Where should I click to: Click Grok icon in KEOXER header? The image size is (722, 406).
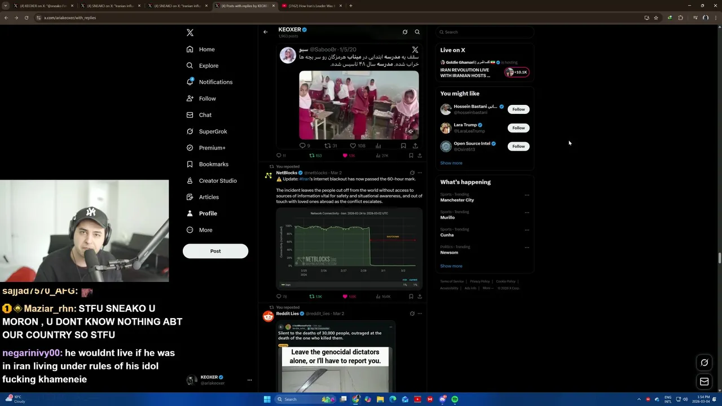(405, 32)
